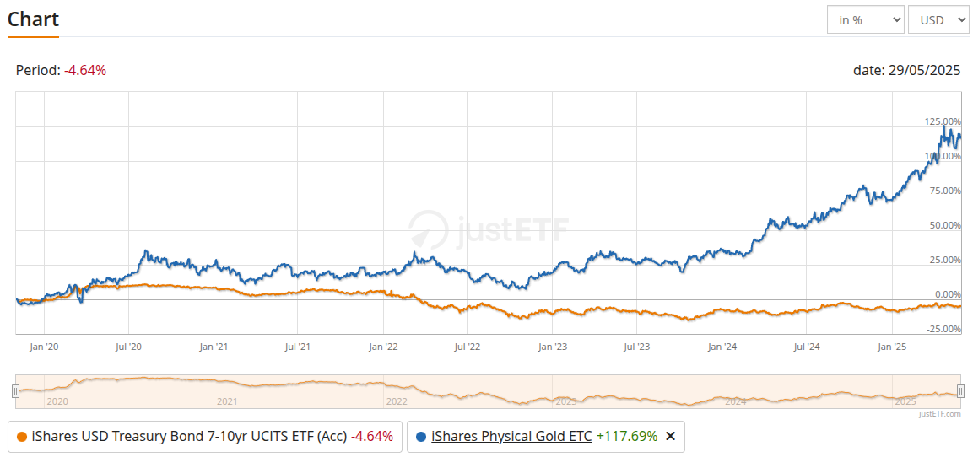973x457 pixels.
Task: Click the 2024 marker in the navigator
Action: (735, 401)
